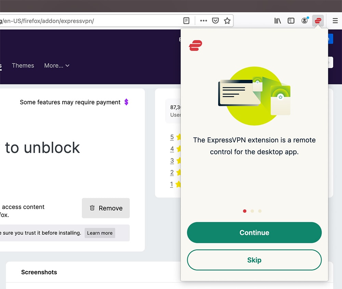Click the remote control description text
This screenshot has width=342, height=289.
click(254, 146)
